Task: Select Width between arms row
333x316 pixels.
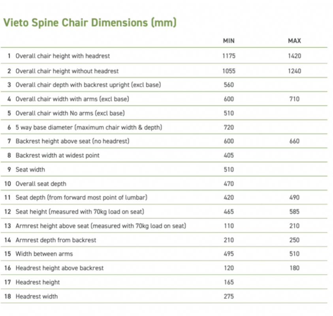Action: pos(164,254)
